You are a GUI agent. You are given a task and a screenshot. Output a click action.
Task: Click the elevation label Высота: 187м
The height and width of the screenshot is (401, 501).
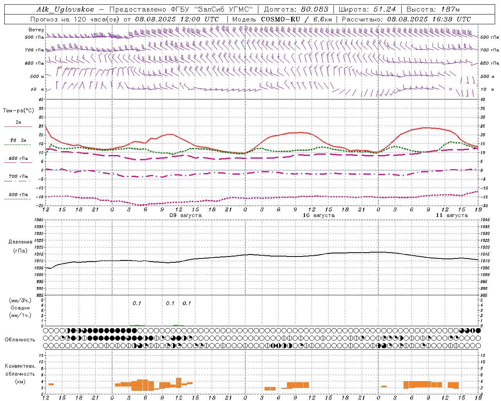(x=433, y=9)
